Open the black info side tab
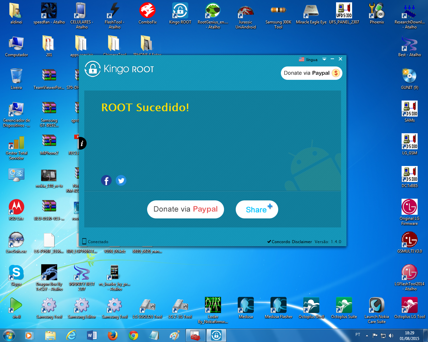428x342 pixels. pos(82,144)
